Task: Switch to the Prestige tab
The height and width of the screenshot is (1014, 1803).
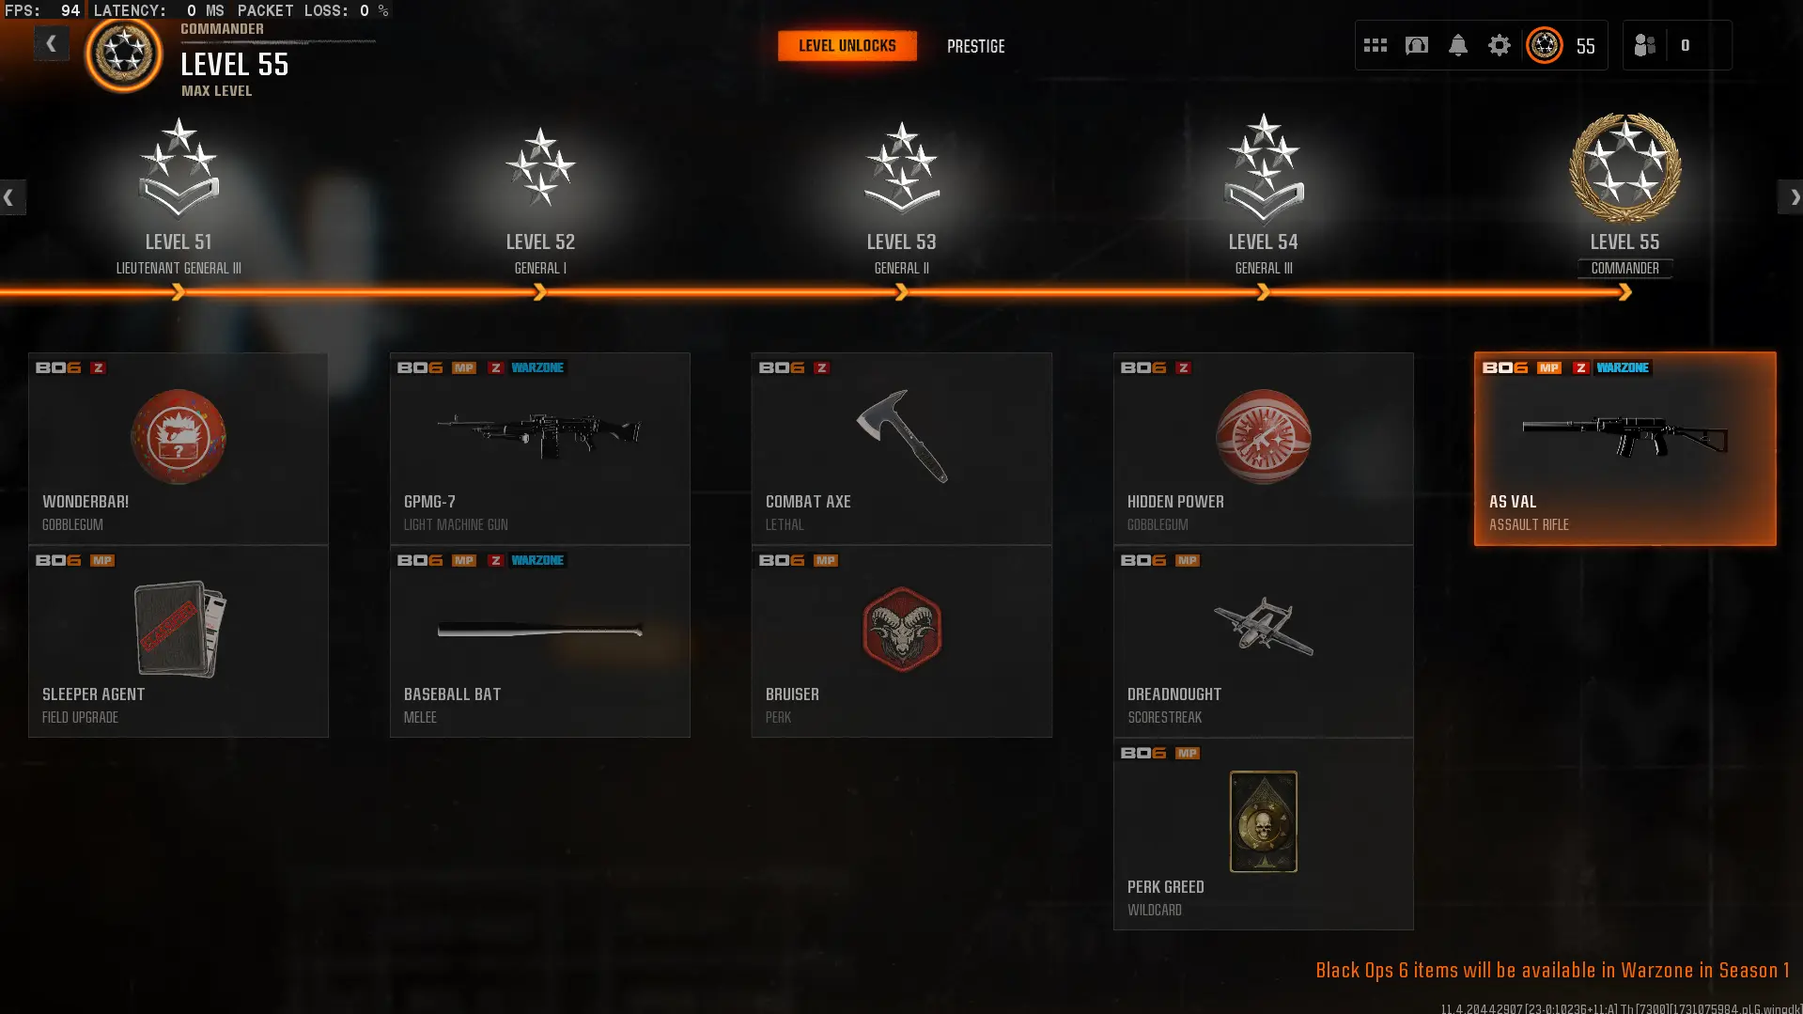Action: click(975, 46)
